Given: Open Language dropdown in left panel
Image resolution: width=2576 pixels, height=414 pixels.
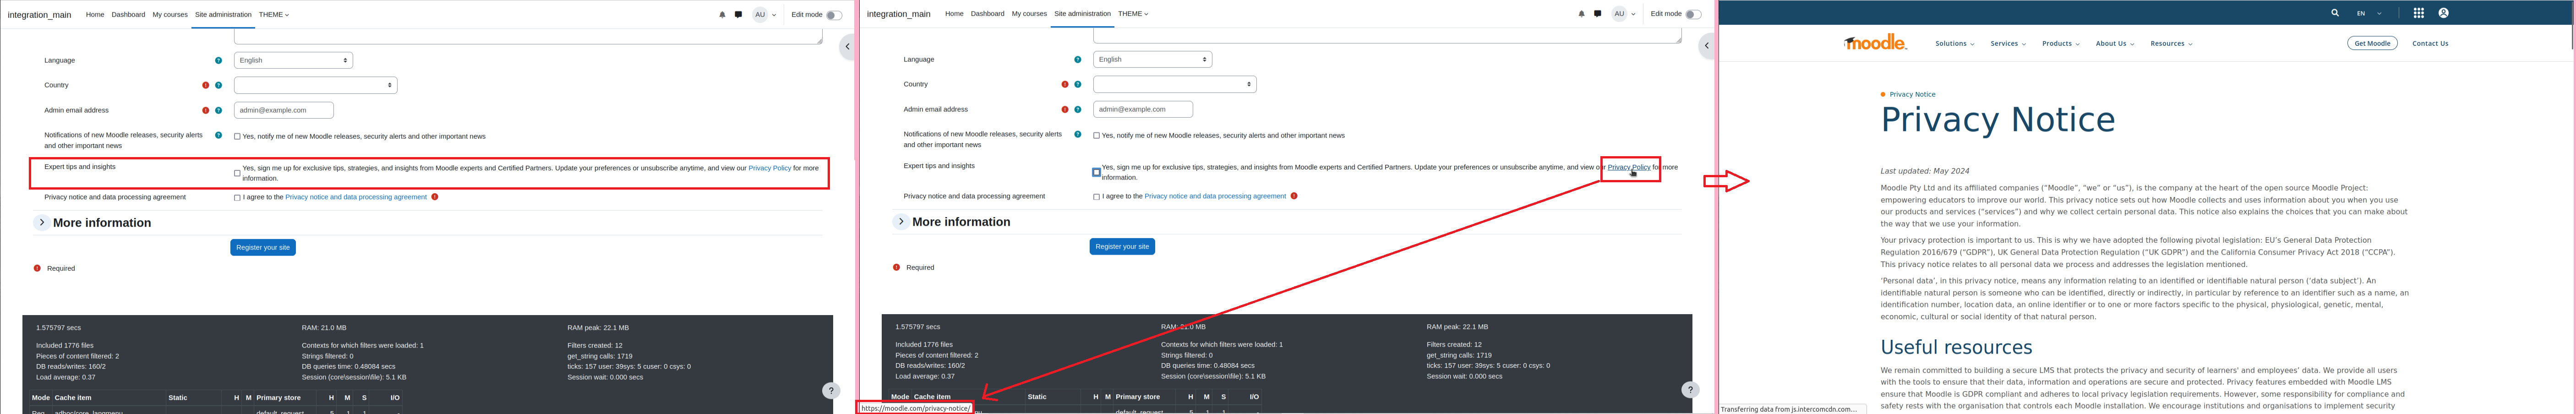Looking at the screenshot, I should (x=293, y=60).
